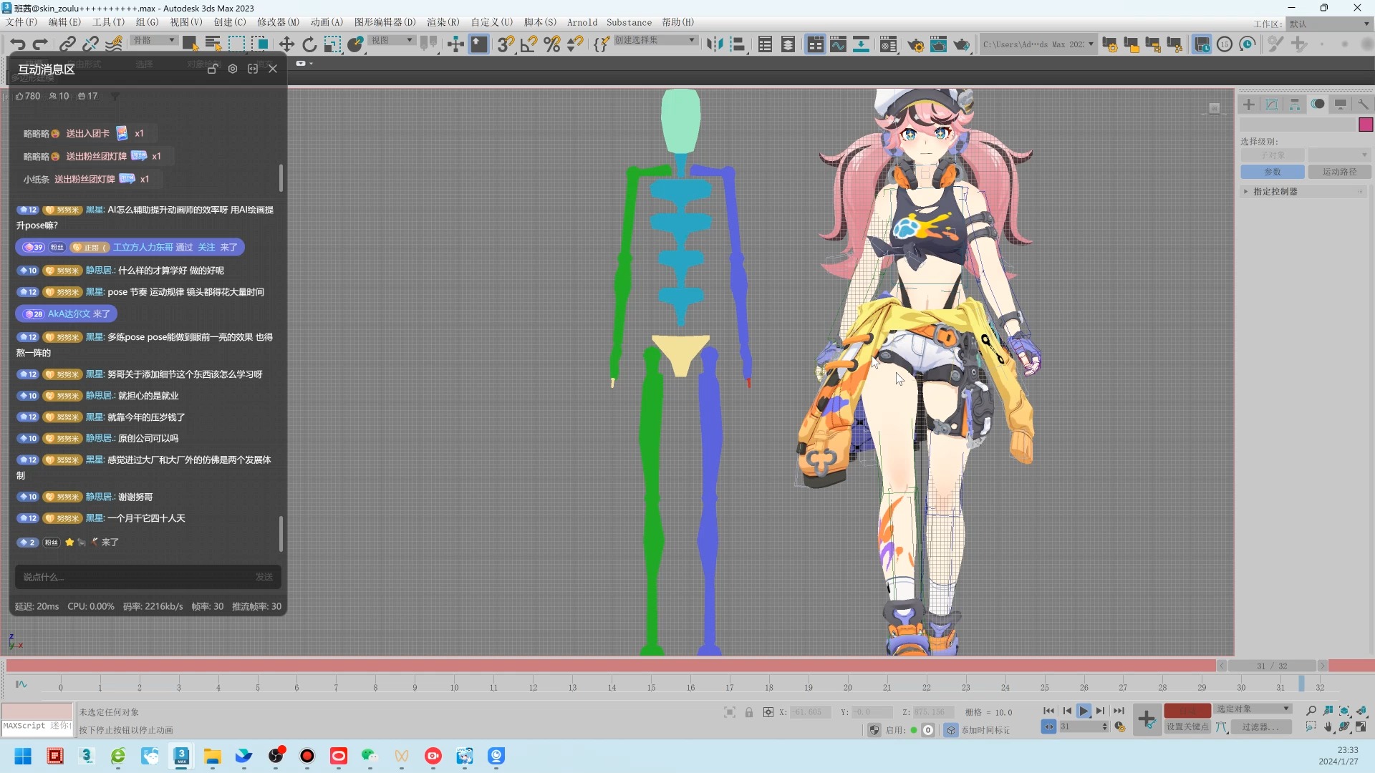
Task: Open the 渲染(R) menu
Action: click(x=443, y=22)
